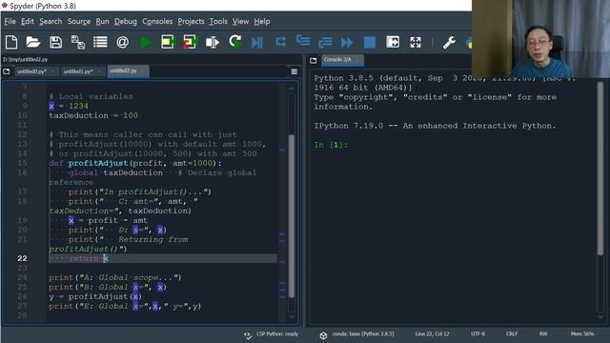Click the CRLF line ending status
610x343 pixels.
coord(512,334)
